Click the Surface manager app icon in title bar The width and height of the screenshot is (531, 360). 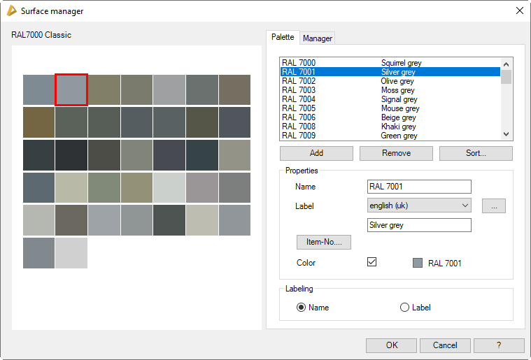coord(11,11)
